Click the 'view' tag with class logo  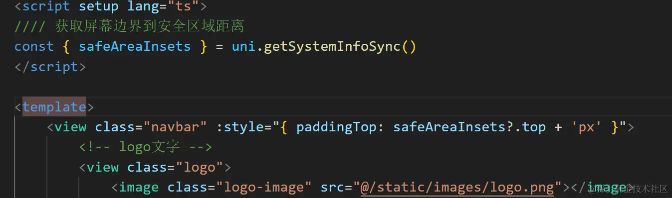point(103,167)
